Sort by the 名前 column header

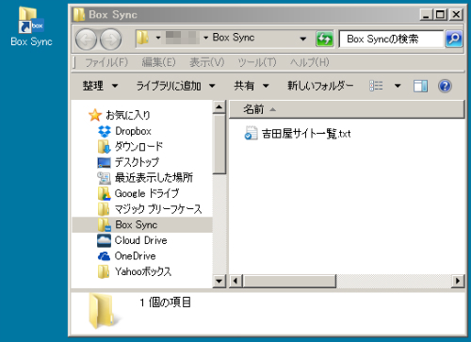coord(347,109)
